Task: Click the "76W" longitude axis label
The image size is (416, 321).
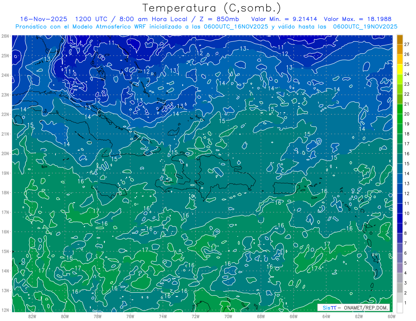Action: (x=130, y=316)
